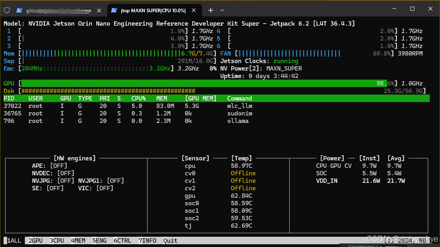Open a new terminal tab

pyautogui.click(x=210, y=10)
